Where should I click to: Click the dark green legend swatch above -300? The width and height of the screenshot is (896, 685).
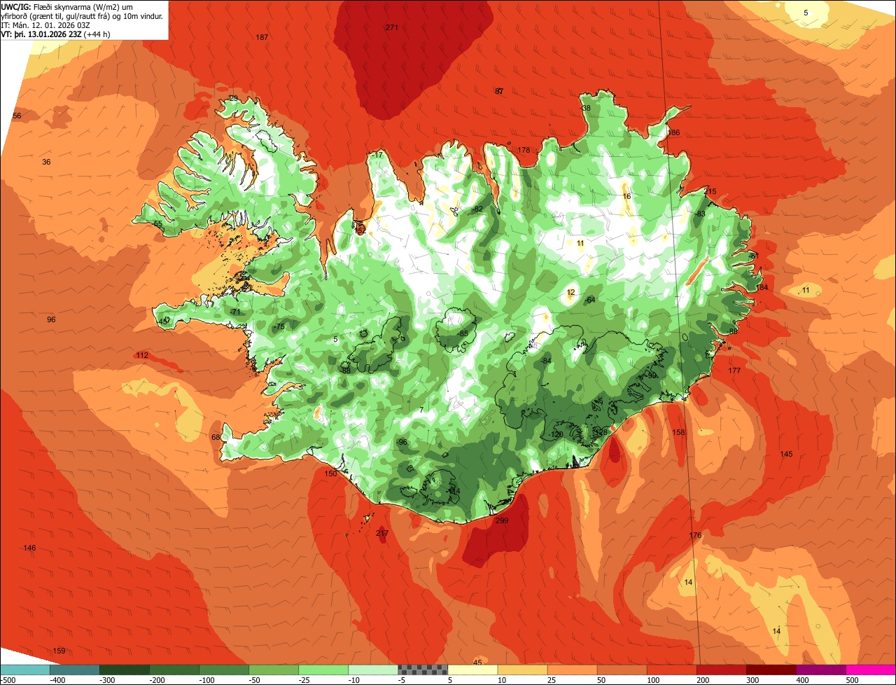(x=124, y=670)
